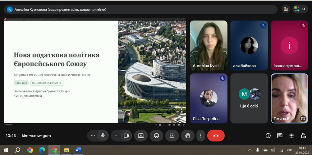
Task: Open the chat panel icon
Action: click(280, 136)
